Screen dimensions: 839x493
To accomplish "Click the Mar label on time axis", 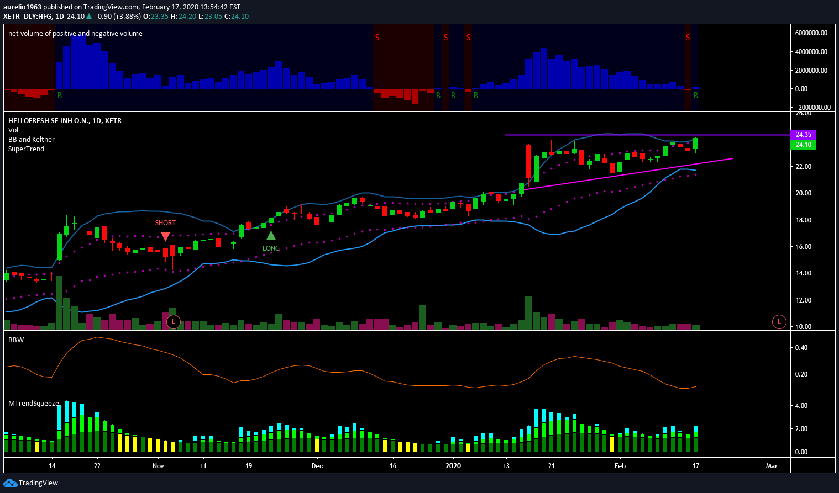I will pyautogui.click(x=772, y=466).
